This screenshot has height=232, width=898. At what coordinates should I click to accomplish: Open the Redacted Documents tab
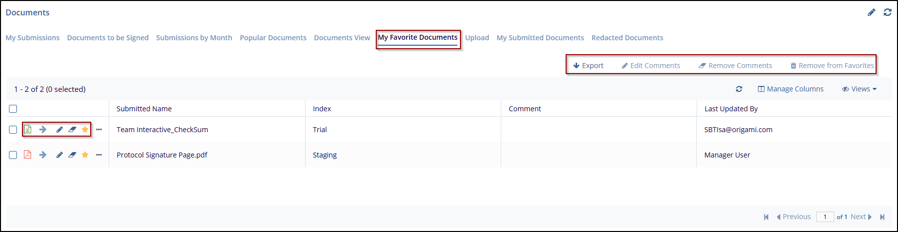[627, 38]
